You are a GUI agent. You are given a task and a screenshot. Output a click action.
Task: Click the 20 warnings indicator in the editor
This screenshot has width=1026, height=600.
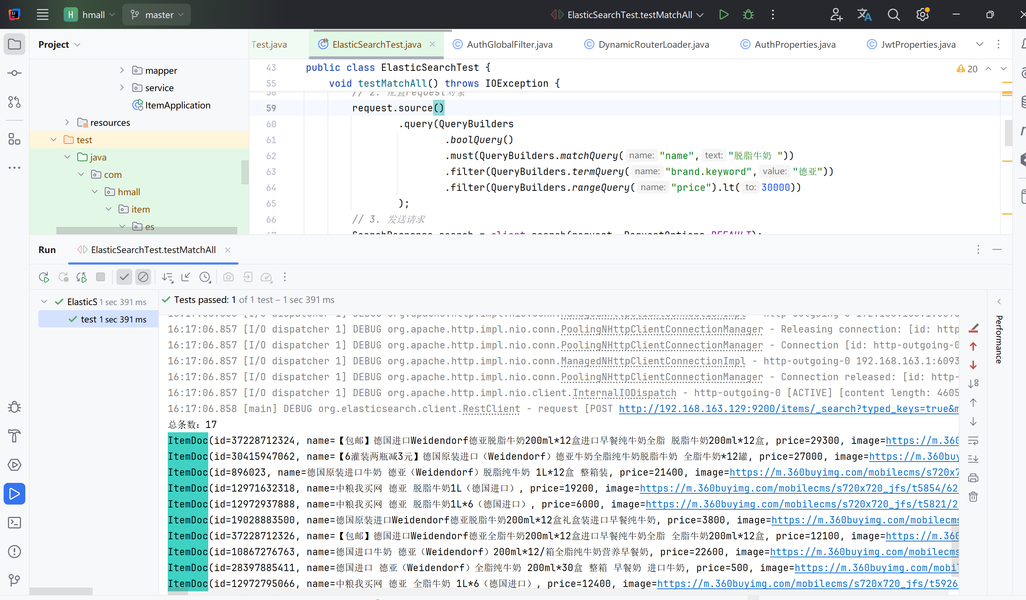click(x=967, y=69)
